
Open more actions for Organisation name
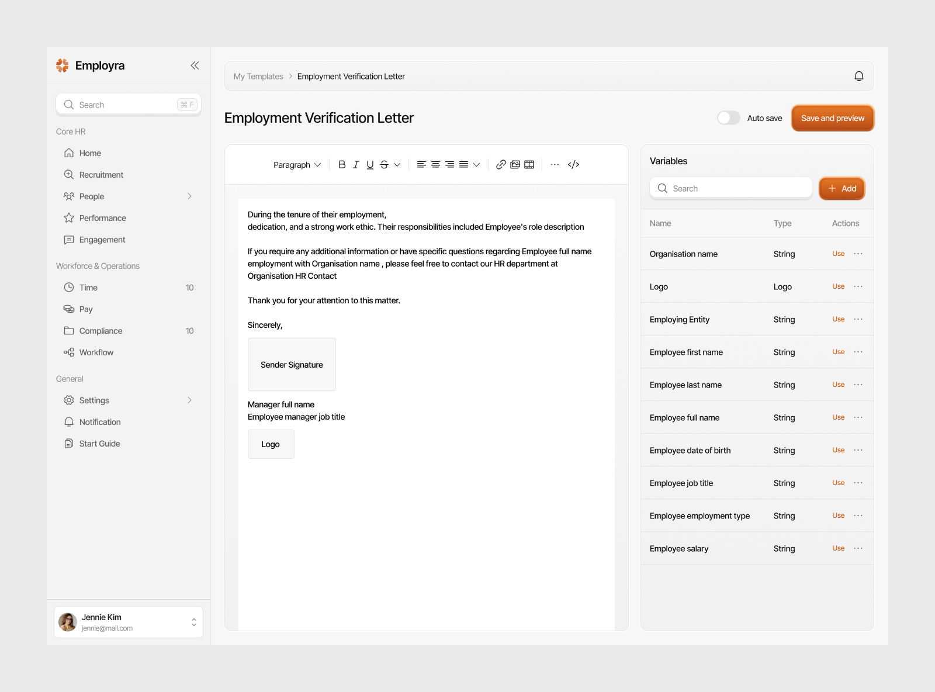858,254
